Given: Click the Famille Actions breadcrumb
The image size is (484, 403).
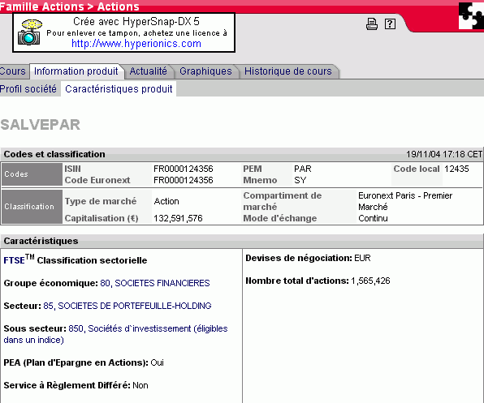Looking at the screenshot, I should tap(42, 6).
